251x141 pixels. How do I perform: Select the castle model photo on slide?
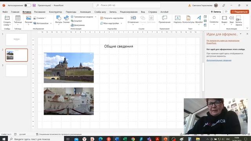tap(69, 101)
